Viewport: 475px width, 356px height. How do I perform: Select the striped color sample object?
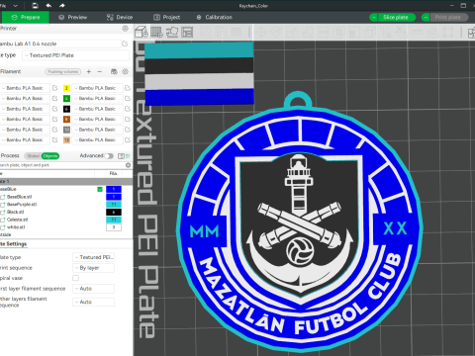tap(199, 73)
